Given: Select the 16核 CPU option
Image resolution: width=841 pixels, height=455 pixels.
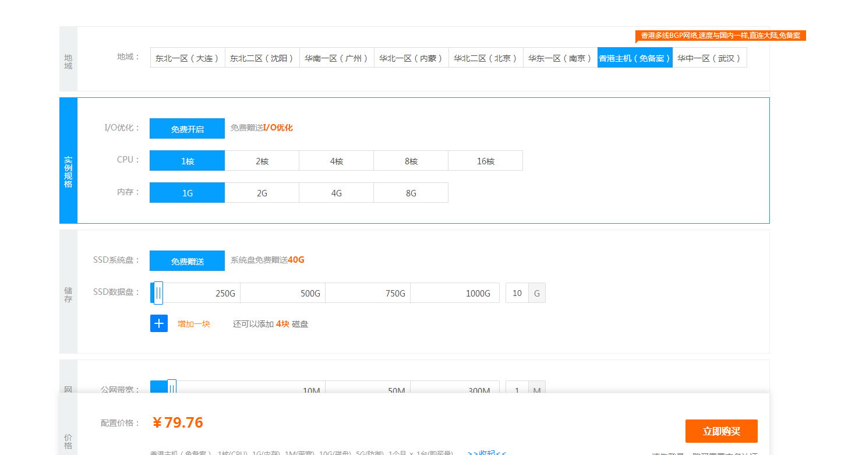Looking at the screenshot, I should click(x=485, y=160).
